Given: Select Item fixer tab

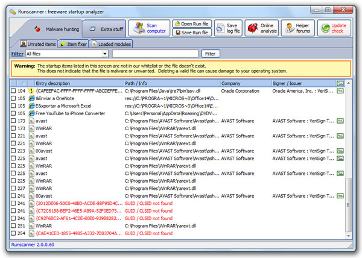Looking at the screenshot, I should [x=73, y=44].
